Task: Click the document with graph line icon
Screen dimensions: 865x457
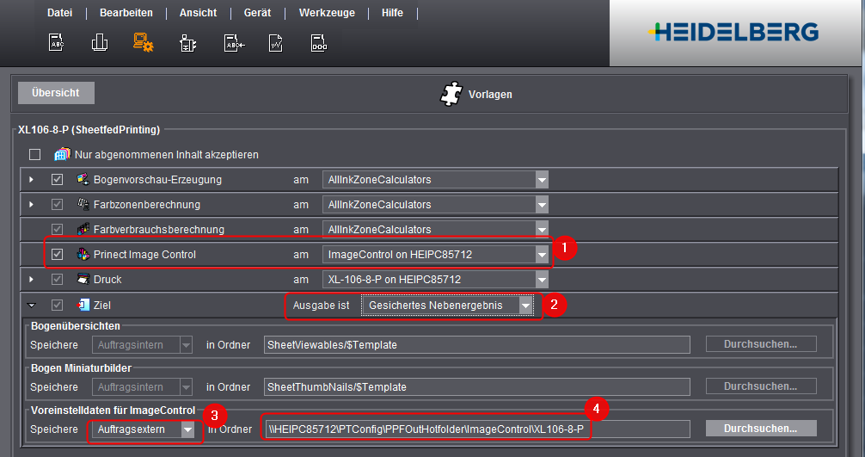Action: (x=276, y=42)
